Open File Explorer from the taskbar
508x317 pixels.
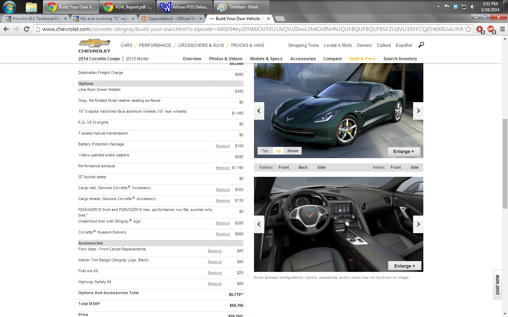[x=31, y=7]
